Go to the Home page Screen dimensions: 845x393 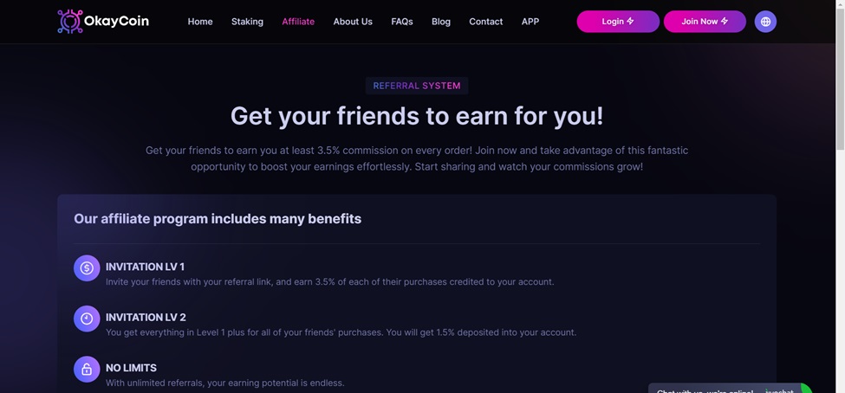click(200, 22)
